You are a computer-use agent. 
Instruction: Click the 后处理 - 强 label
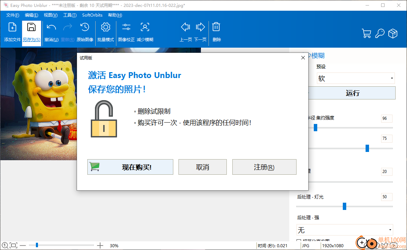[x=308, y=218]
